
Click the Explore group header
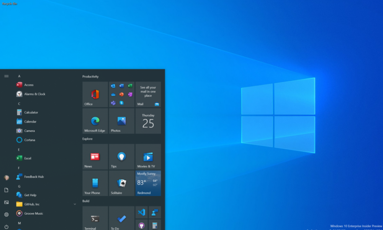(x=87, y=139)
